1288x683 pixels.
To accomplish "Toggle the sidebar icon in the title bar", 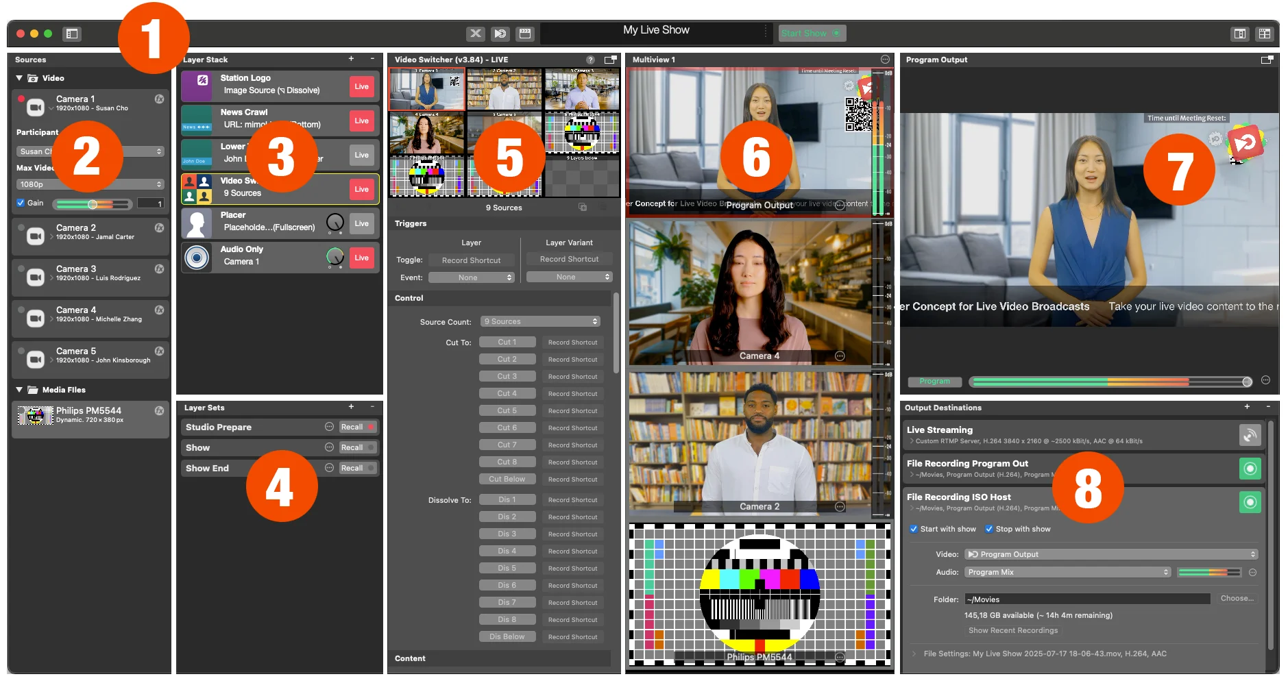I will tap(72, 34).
